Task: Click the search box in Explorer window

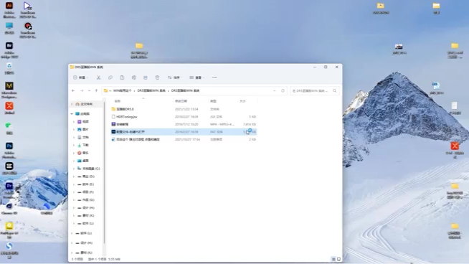Action: coord(315,90)
